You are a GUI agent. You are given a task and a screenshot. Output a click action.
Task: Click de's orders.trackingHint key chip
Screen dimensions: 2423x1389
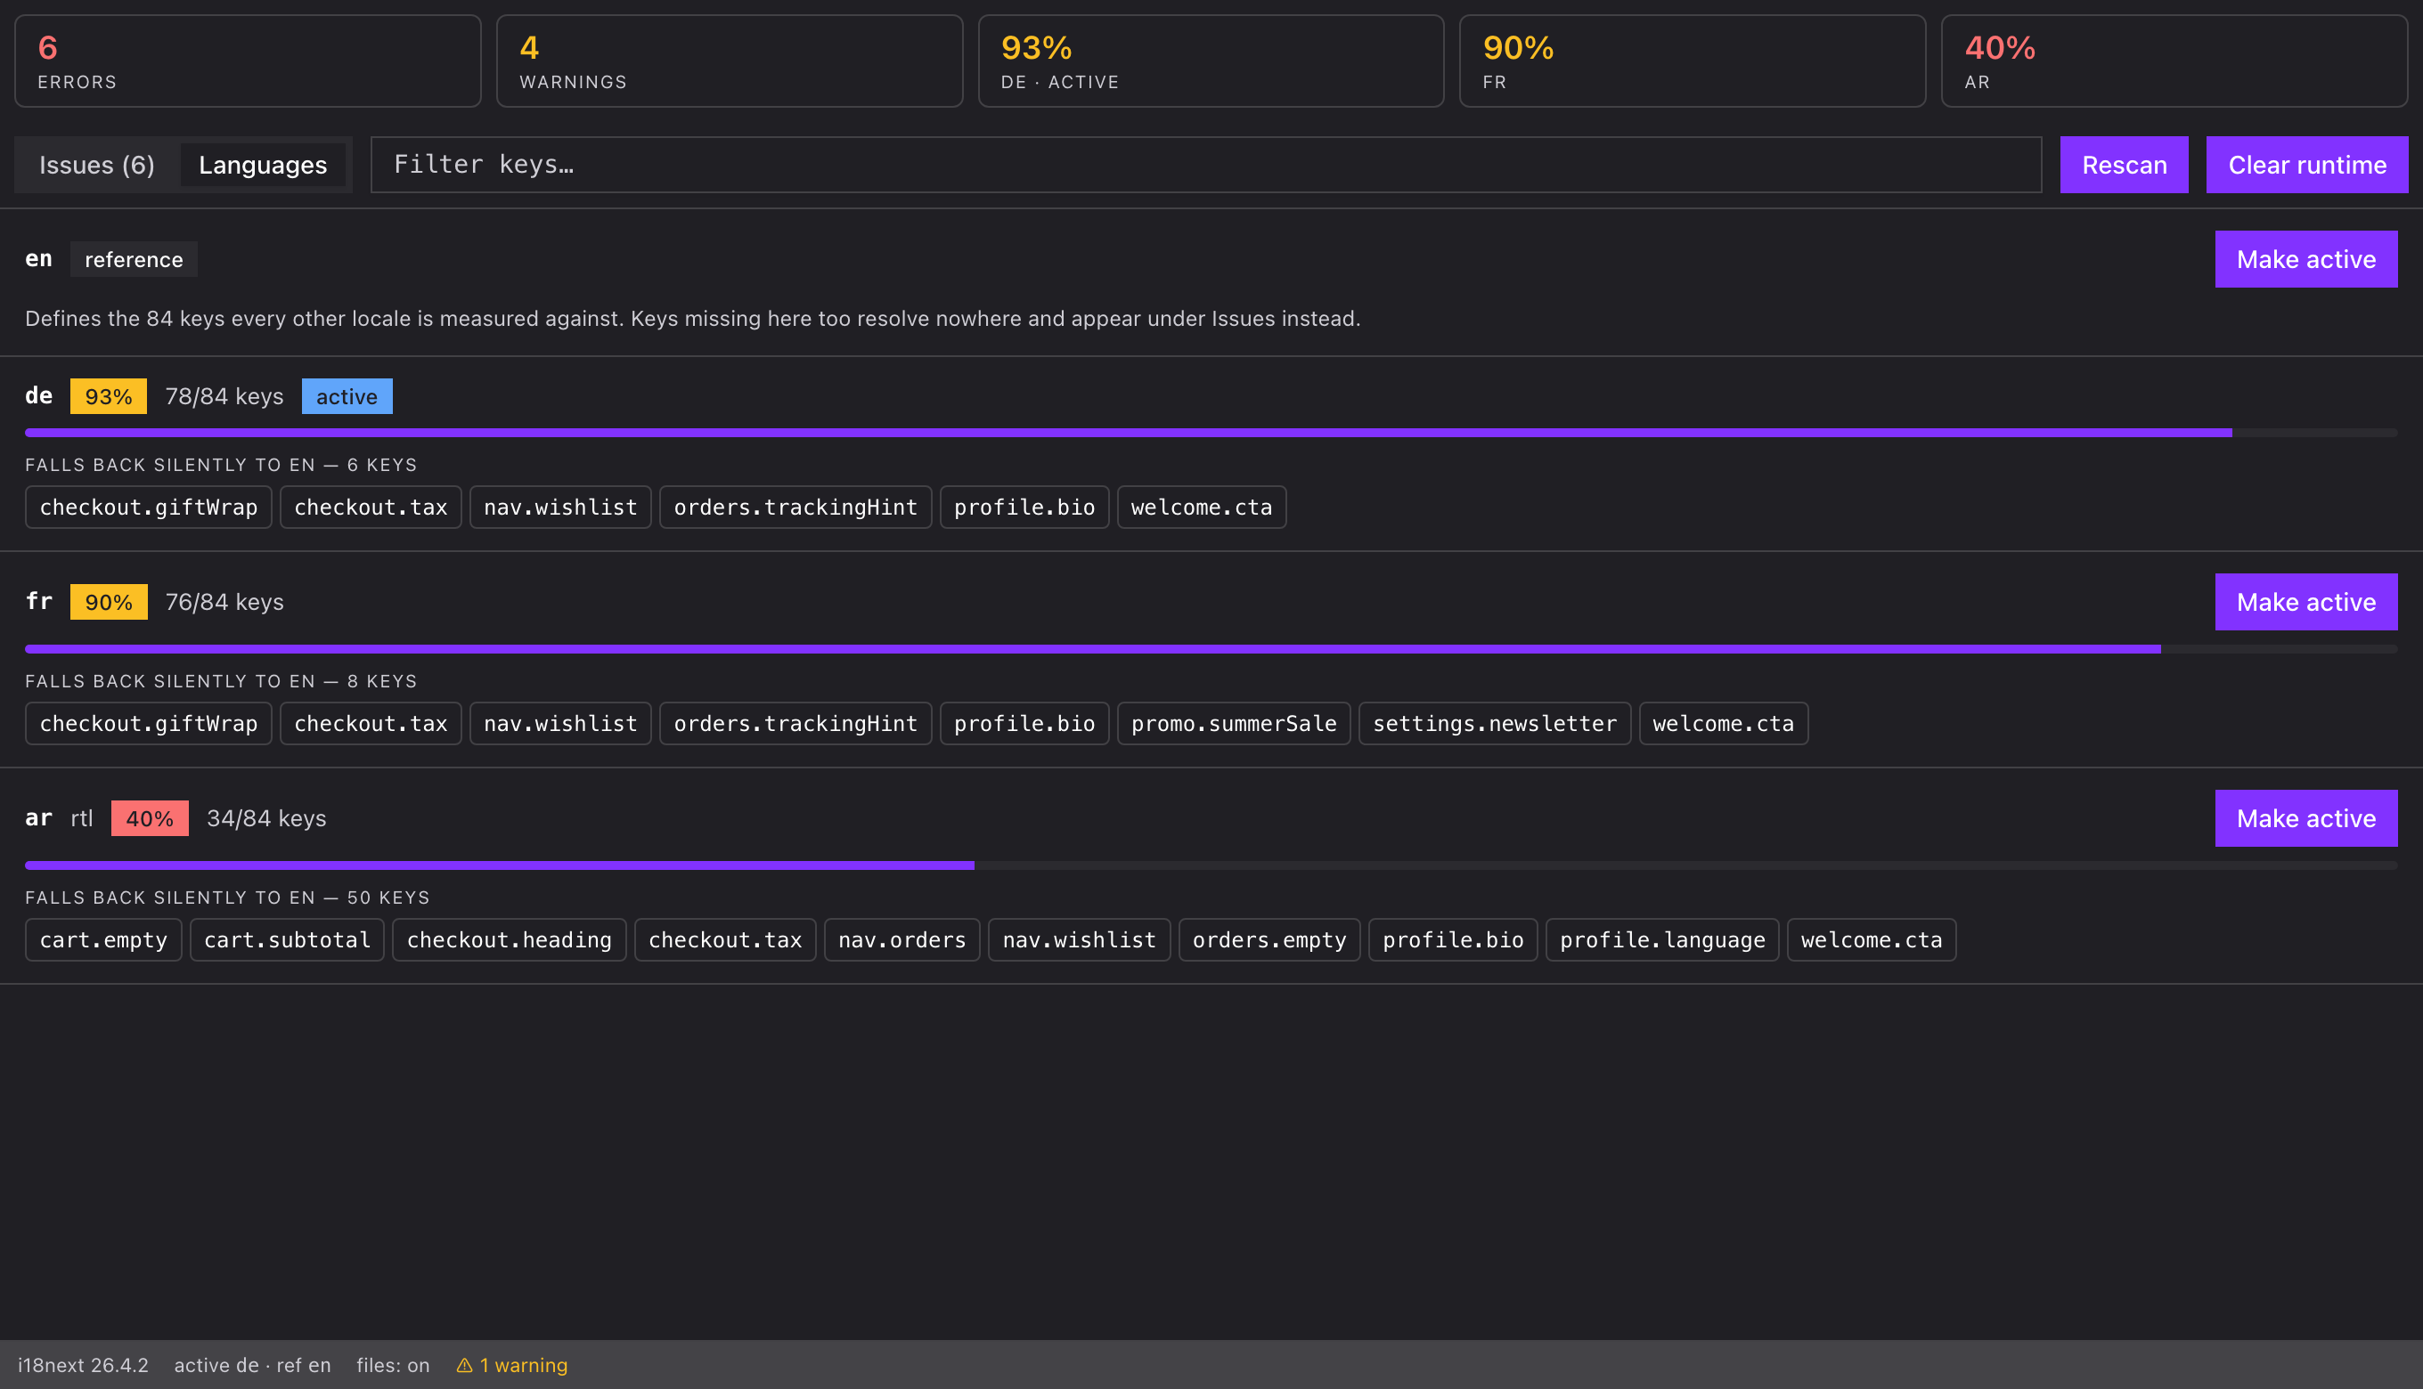tap(795, 508)
